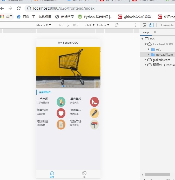The height and width of the screenshot is (180, 175).
Task: Expand the o2o folder
Action: 149,49
